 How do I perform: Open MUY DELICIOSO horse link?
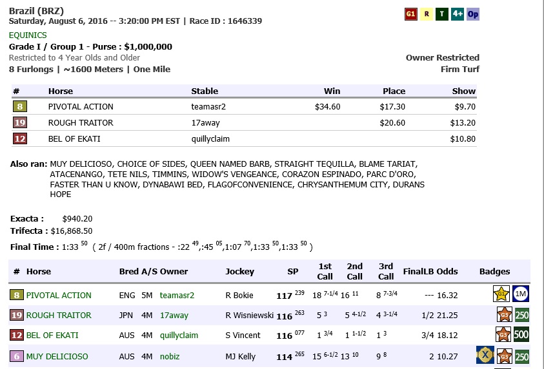point(57,357)
